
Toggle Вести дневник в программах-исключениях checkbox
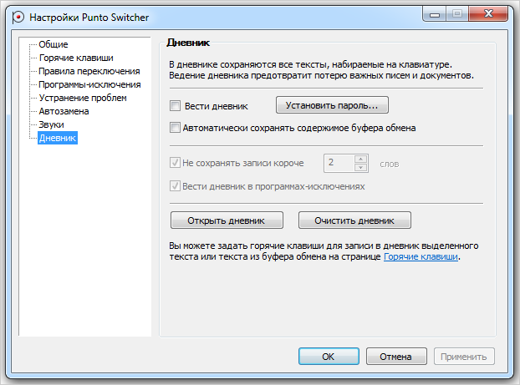coord(175,186)
